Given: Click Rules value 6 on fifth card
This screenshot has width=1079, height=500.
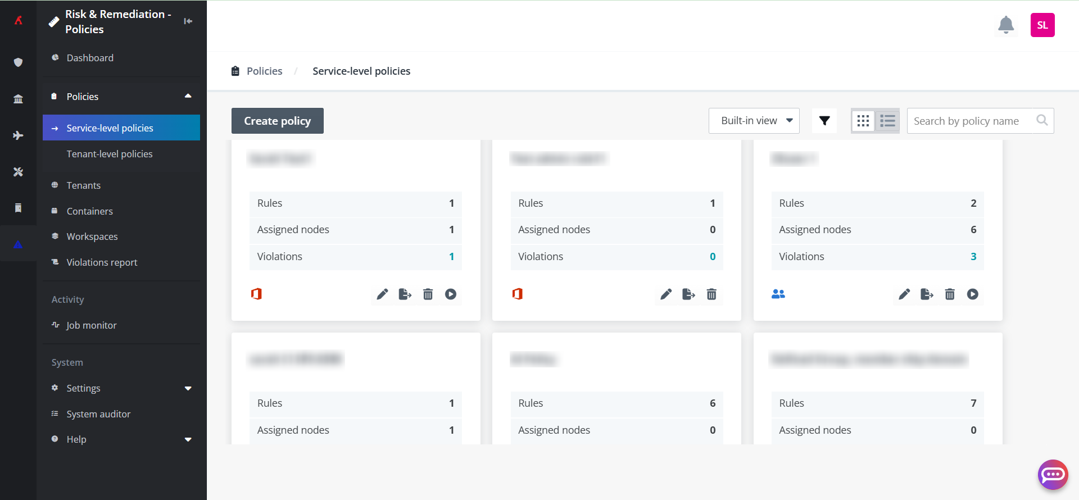Looking at the screenshot, I should point(713,403).
